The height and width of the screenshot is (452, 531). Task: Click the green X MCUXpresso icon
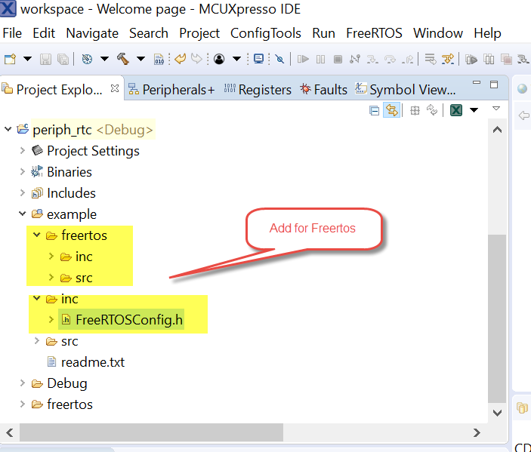[456, 110]
